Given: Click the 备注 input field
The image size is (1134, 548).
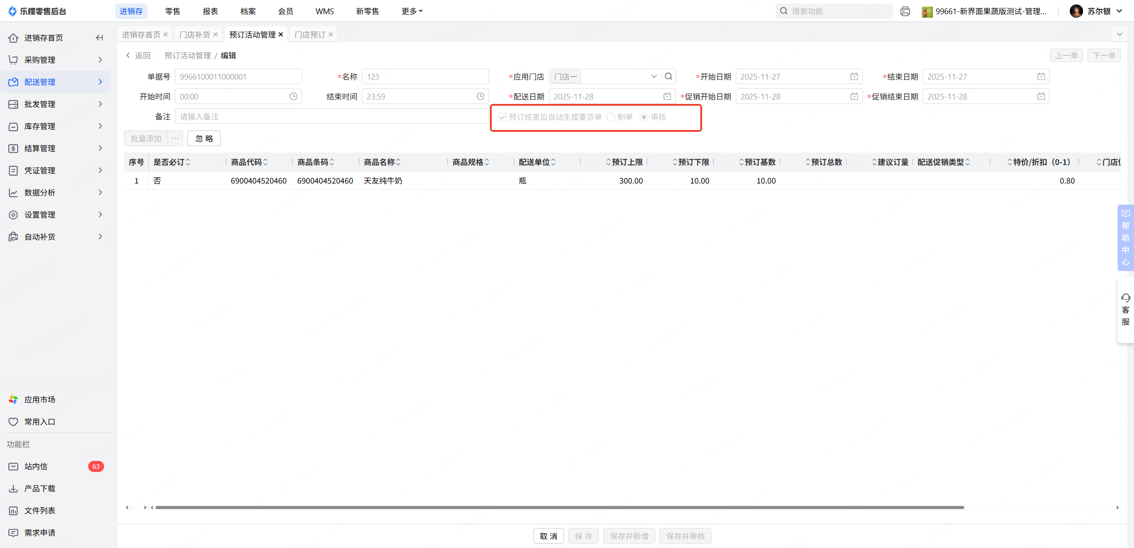Looking at the screenshot, I should coord(331,116).
